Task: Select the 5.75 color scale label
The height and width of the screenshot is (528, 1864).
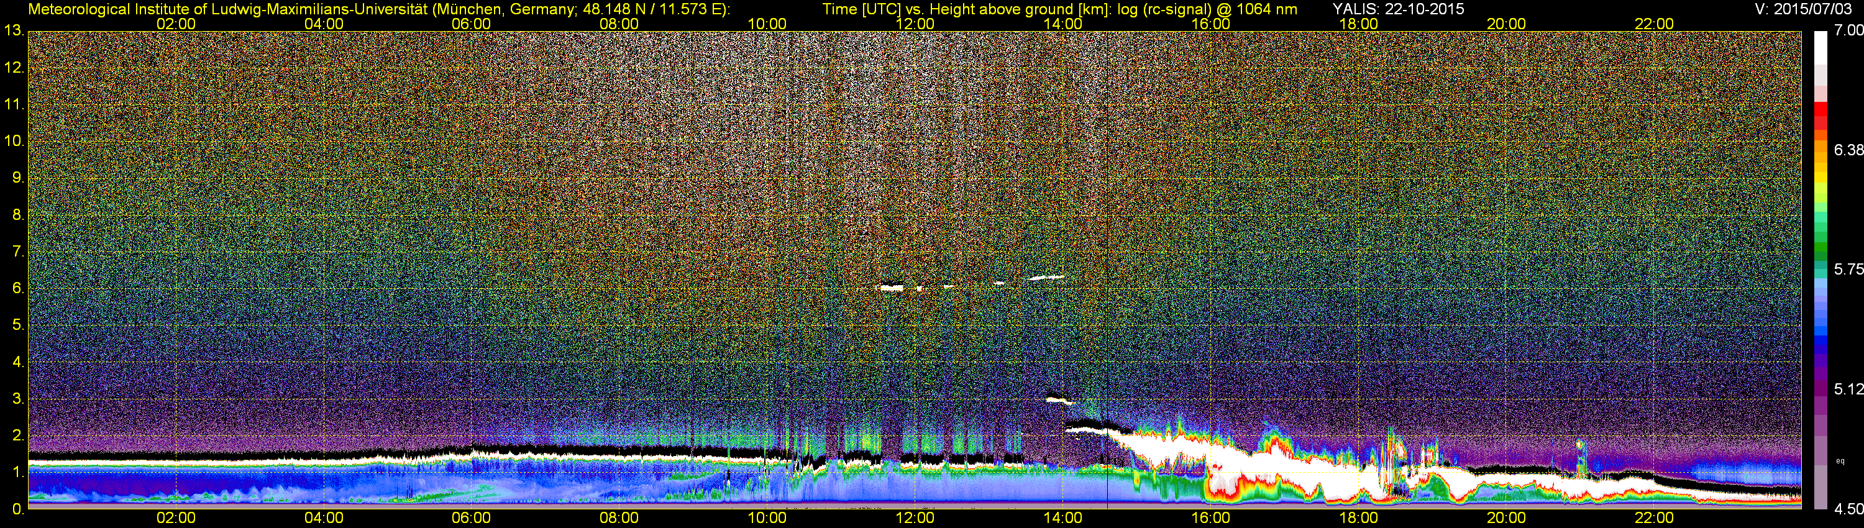Action: (x=1849, y=269)
